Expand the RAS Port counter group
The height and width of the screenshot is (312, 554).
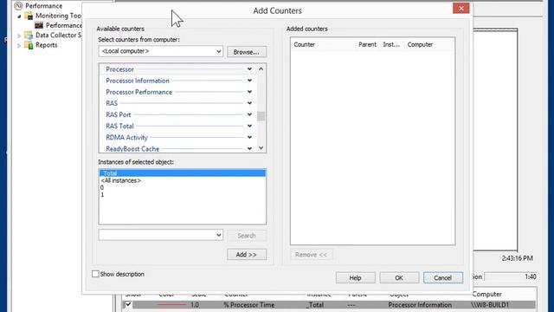pyautogui.click(x=249, y=114)
